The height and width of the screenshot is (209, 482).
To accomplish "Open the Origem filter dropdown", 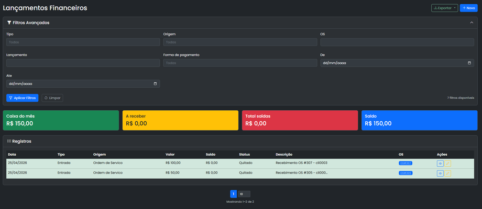I will point(240,42).
